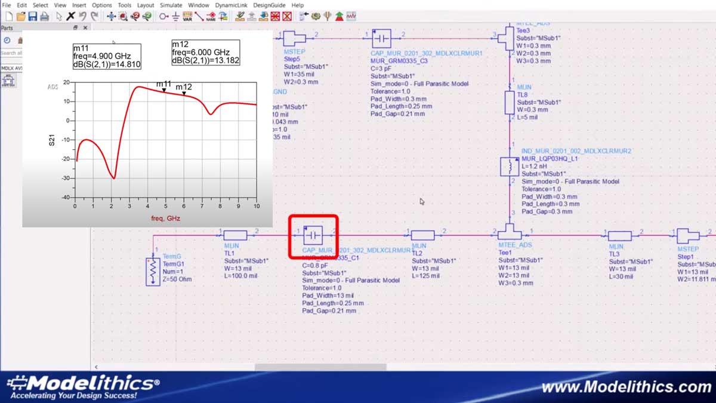Select the Deactivate Component tool
Image resolution: width=716 pixels, height=403 pixels.
(x=275, y=16)
